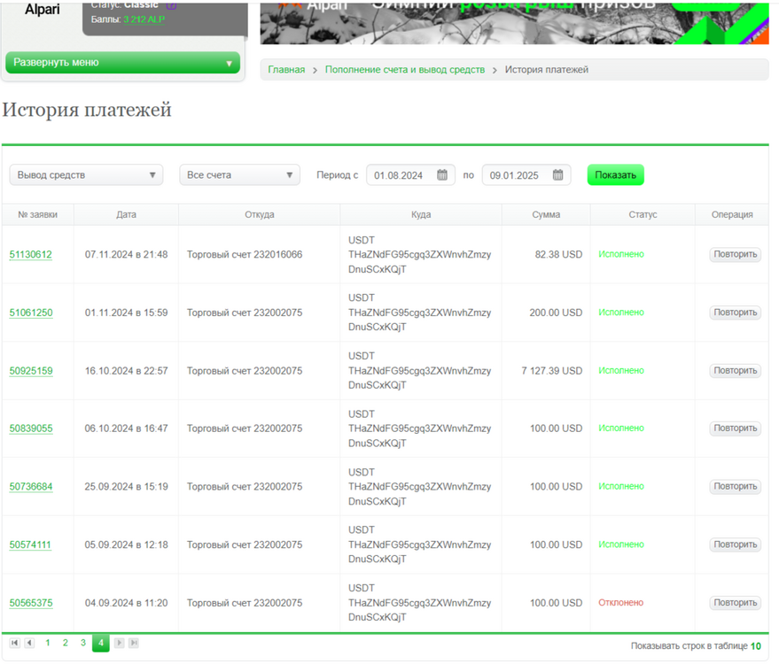The image size is (779, 664).
Task: Open request link 51061250
Action: click(31, 313)
